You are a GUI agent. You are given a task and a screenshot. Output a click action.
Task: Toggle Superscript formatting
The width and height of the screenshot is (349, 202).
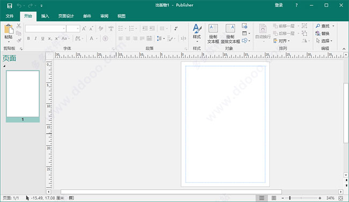point(57,39)
